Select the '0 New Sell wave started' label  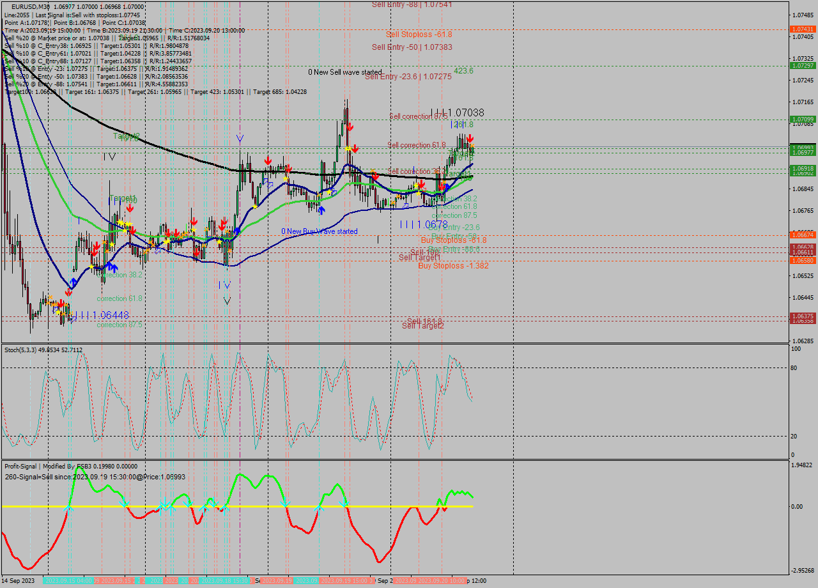tap(345, 72)
